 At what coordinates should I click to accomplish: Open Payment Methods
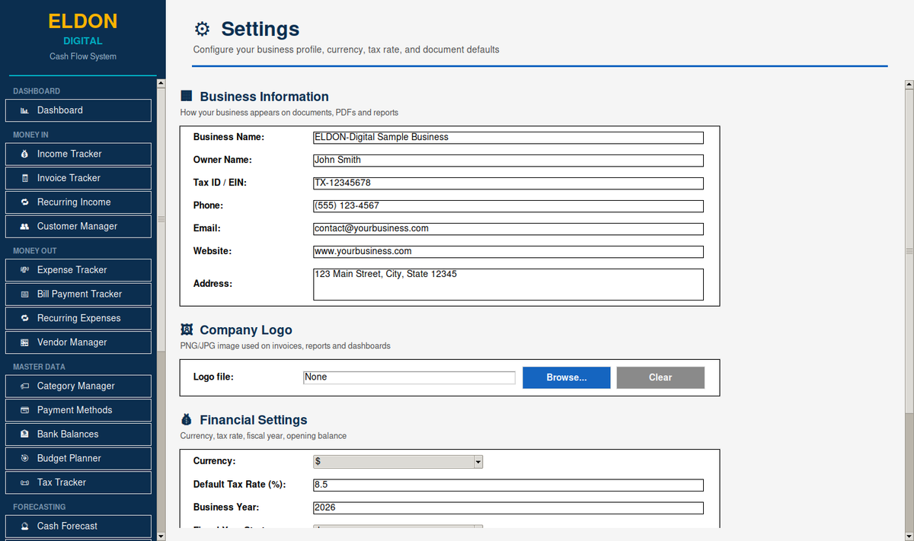tap(78, 411)
